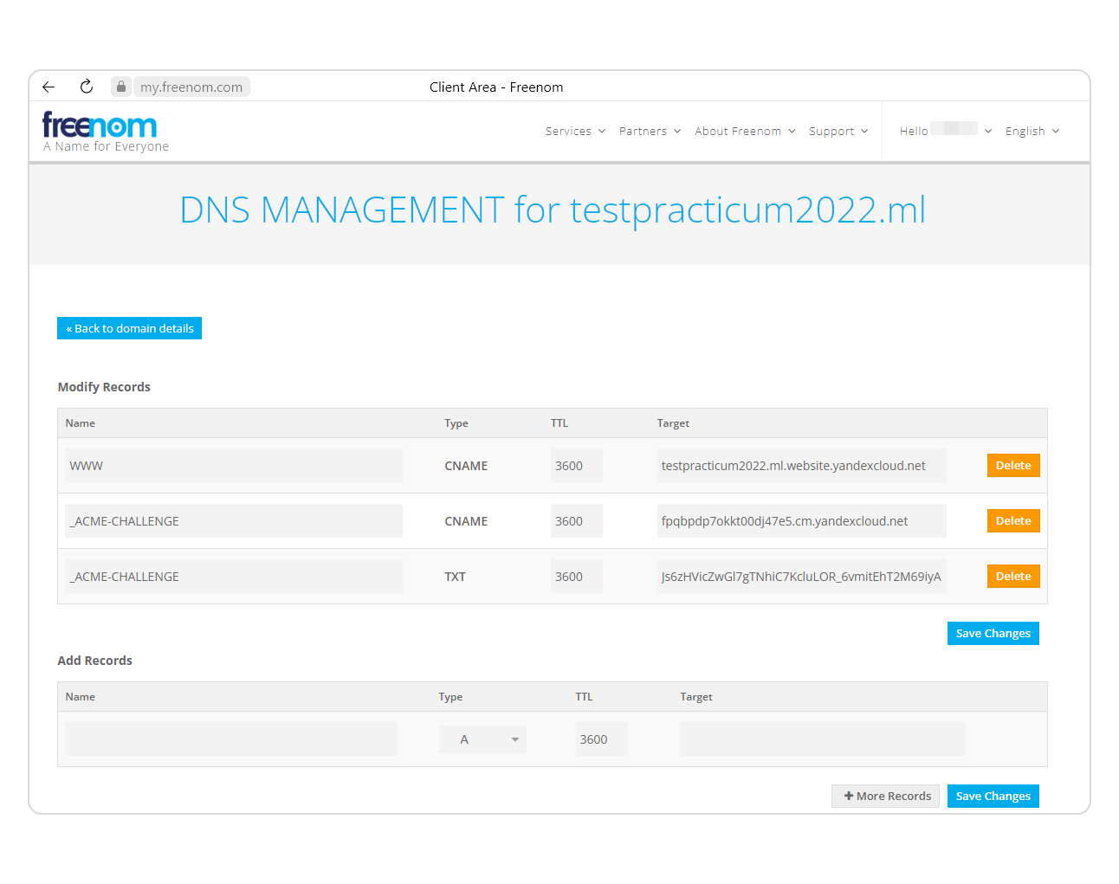Edit the new record TTL field

click(x=601, y=739)
